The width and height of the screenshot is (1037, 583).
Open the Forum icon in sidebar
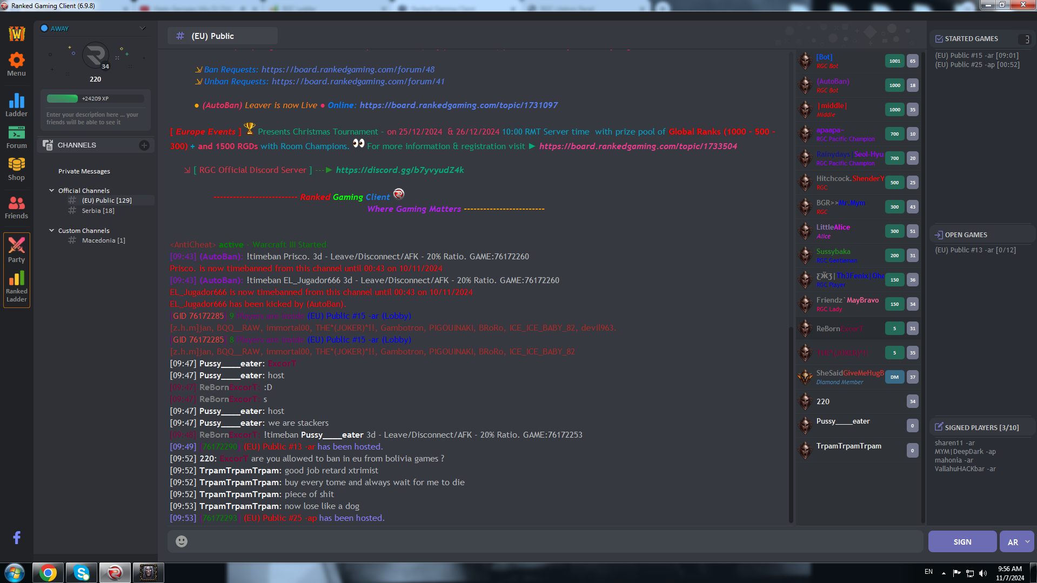(x=16, y=137)
